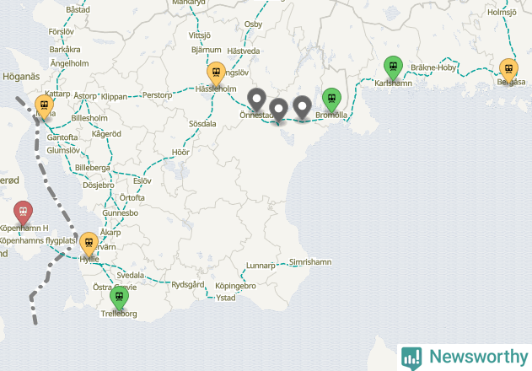Select the green Trelleborg train marker
532x371 pixels.
[119, 298]
